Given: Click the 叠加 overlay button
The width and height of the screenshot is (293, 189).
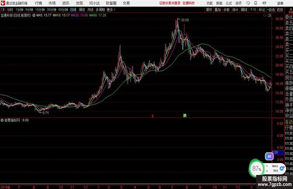Looking at the screenshot, I should pyautogui.click(x=218, y=10).
